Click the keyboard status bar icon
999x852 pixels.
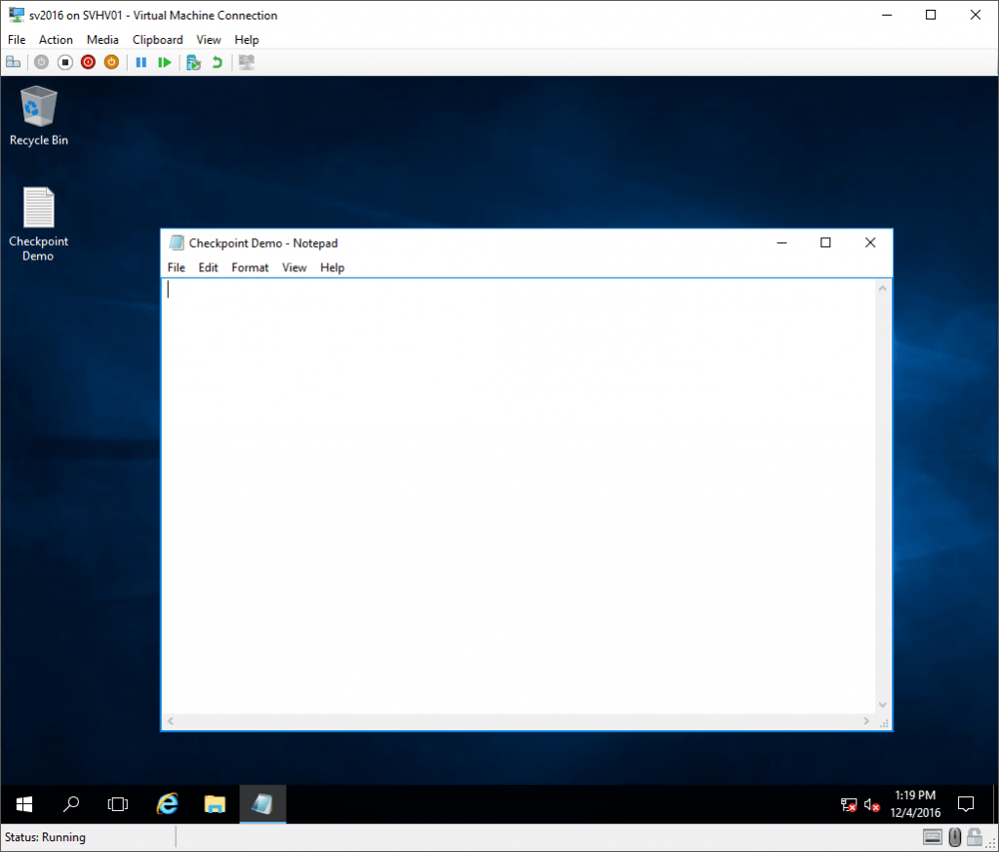click(x=932, y=837)
